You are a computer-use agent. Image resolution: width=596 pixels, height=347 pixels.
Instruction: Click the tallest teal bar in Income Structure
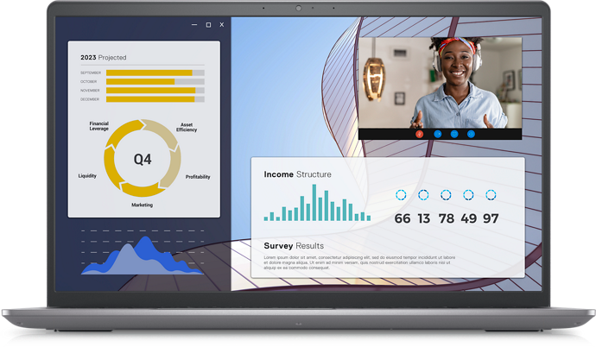pyautogui.click(x=314, y=202)
